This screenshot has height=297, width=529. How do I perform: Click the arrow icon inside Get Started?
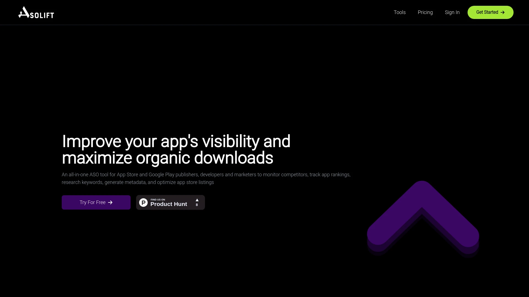(503, 12)
